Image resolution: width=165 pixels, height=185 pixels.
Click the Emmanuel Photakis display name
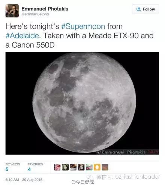pos(45,9)
